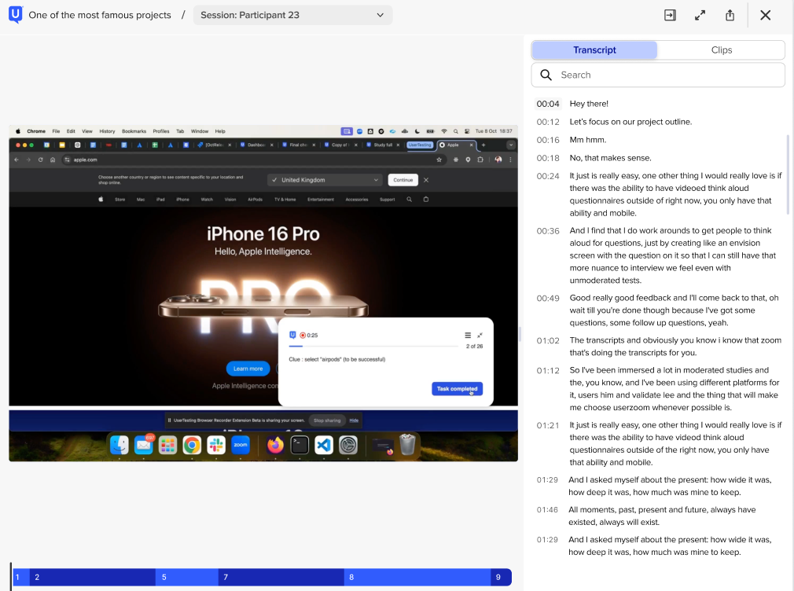Click 'Stop sharing' in the recorder bar
Image resolution: width=794 pixels, height=591 pixels.
[x=327, y=420]
